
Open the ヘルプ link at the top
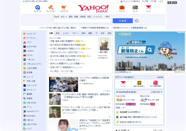(x=161, y=1)
